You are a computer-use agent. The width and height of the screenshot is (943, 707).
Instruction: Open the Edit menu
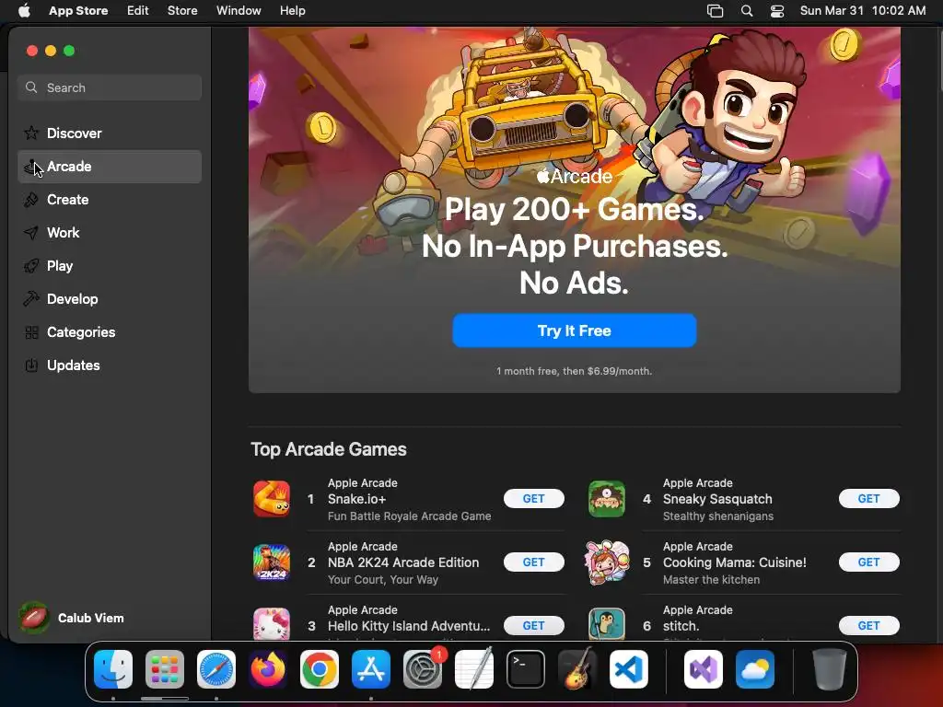coord(138,11)
